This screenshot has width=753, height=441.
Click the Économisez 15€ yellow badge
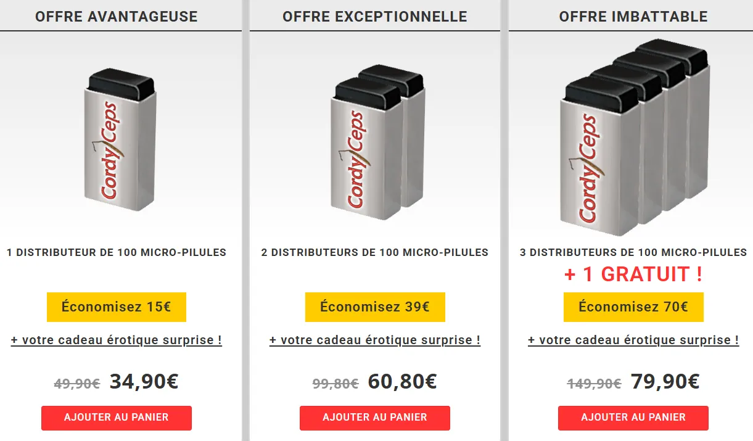(x=116, y=307)
